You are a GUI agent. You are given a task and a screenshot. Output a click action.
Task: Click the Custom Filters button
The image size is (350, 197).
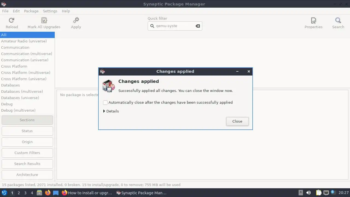point(27,153)
